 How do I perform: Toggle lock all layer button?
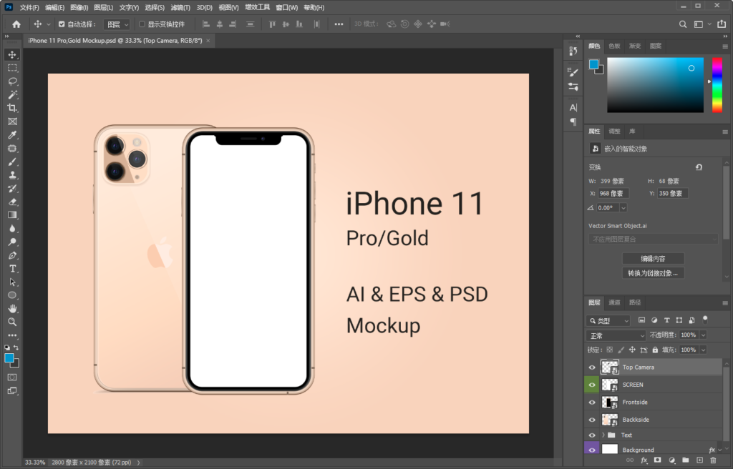click(x=655, y=350)
